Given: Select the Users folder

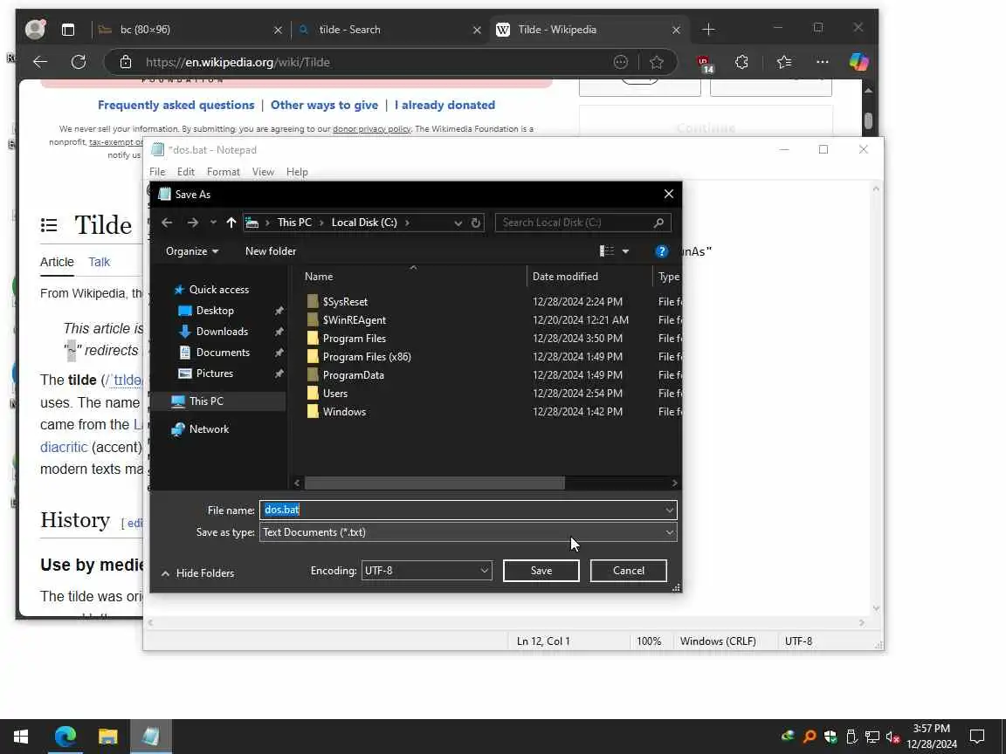Looking at the screenshot, I should [x=335, y=394].
